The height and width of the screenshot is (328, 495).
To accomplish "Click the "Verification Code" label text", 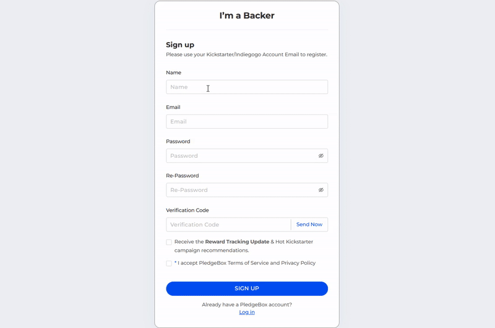I will 187,210.
